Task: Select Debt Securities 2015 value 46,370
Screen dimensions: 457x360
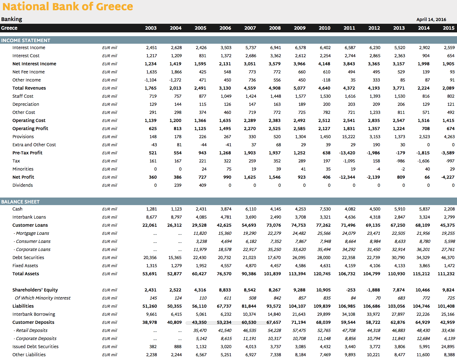Action: pos(448,258)
